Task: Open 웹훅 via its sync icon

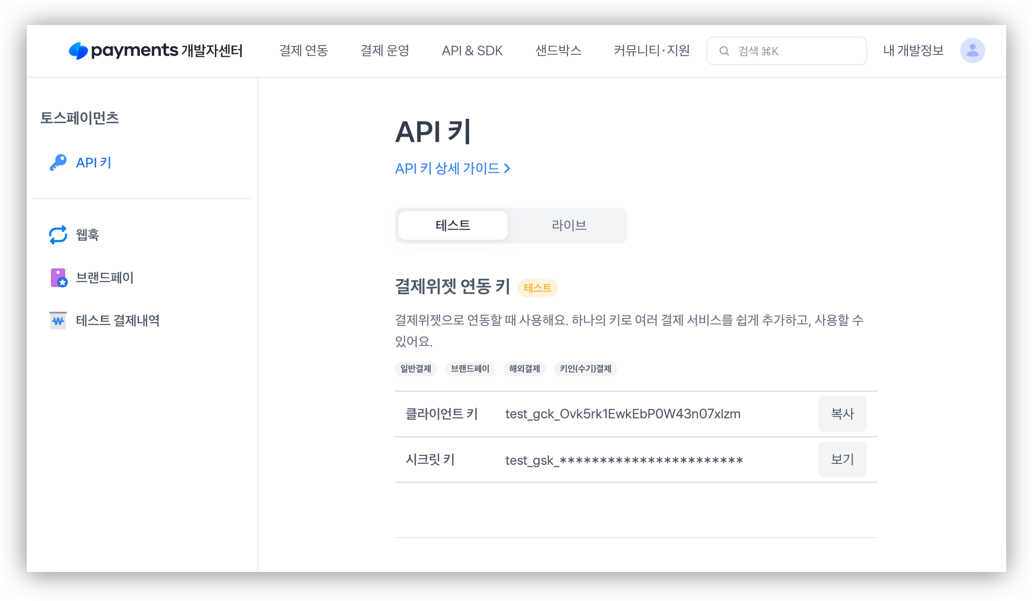Action: (x=58, y=234)
